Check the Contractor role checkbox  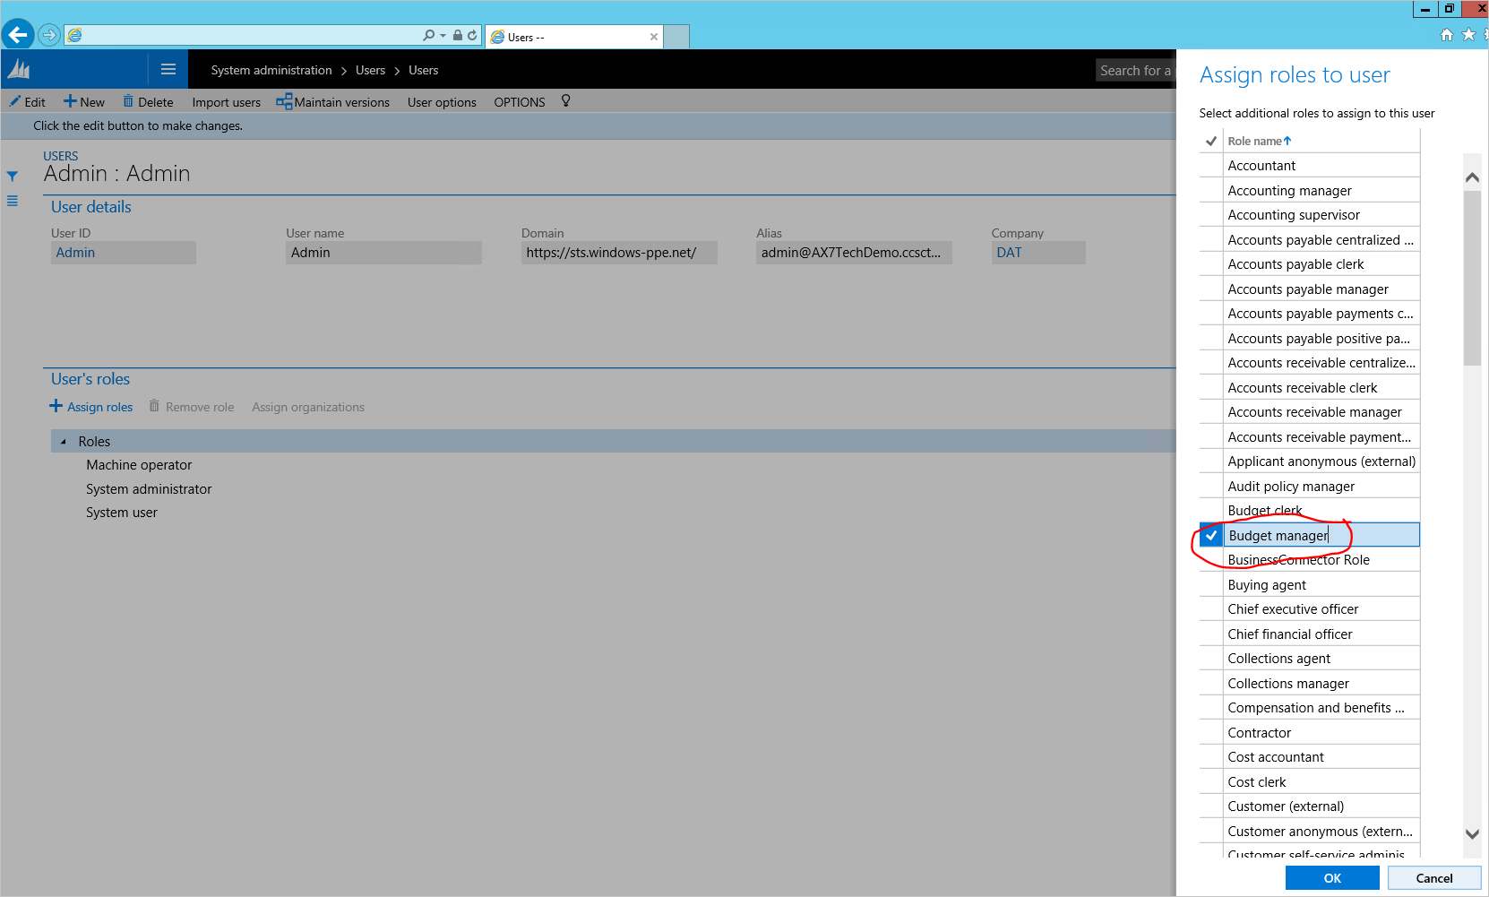pos(1211,732)
